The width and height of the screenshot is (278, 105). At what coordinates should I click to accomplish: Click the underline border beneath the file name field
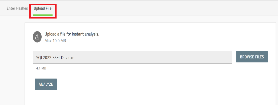coord(132,63)
